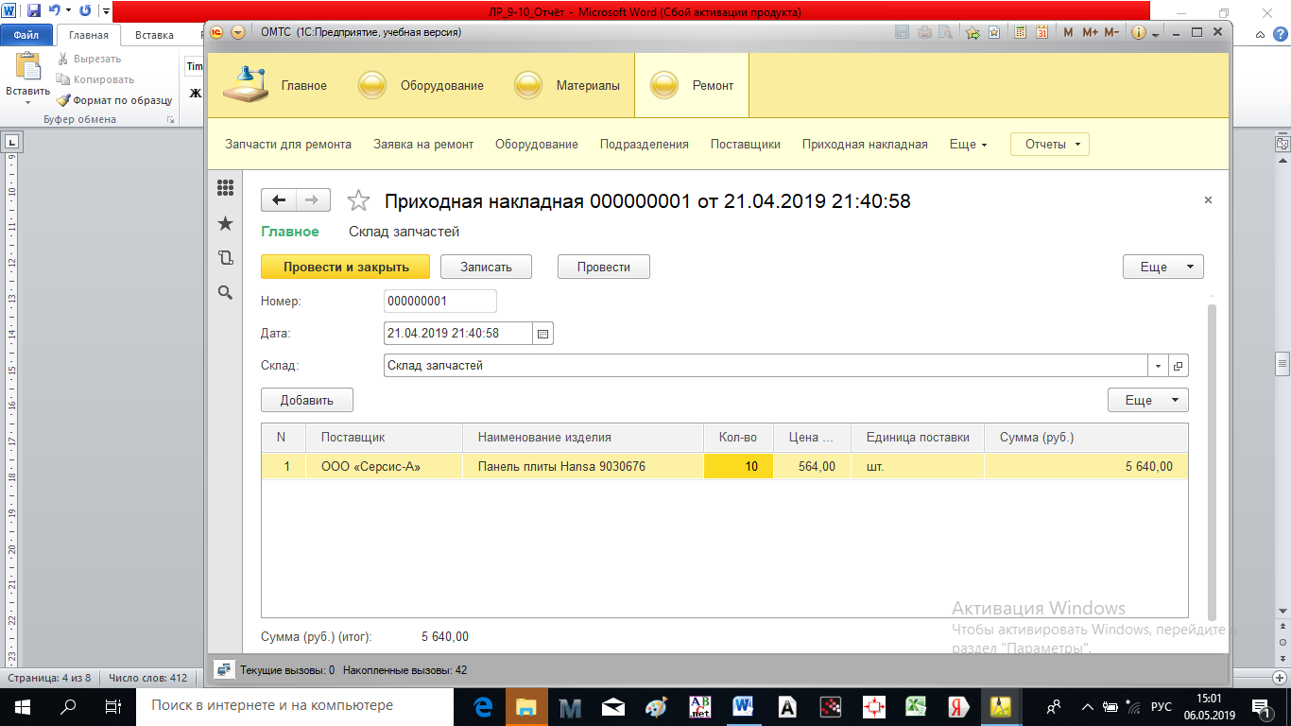Click the Word help question mark icon
This screenshot has width=1291, height=726.
tap(1282, 35)
